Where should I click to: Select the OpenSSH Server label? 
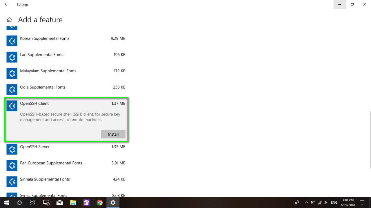(35, 147)
